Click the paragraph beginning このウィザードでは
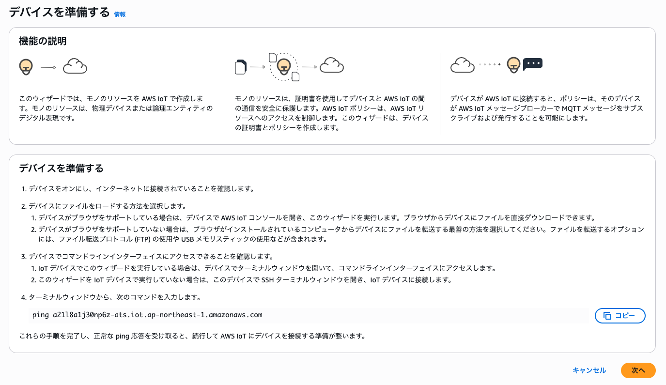 pyautogui.click(x=116, y=108)
